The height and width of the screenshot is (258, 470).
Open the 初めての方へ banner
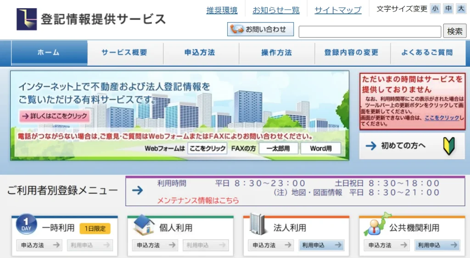click(412, 146)
